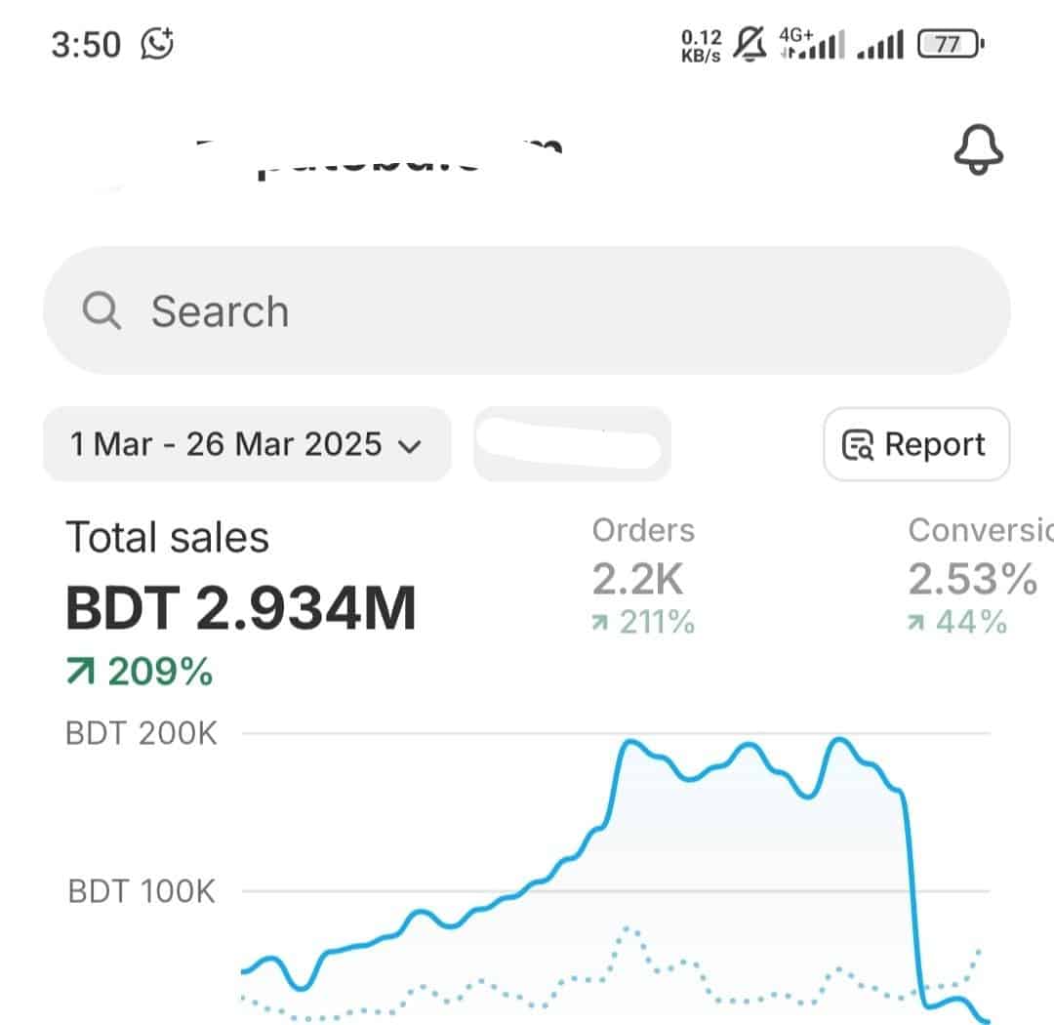
Task: Open the 1 Mar - 26 Mar 2025 date dropdown
Action: coord(247,444)
